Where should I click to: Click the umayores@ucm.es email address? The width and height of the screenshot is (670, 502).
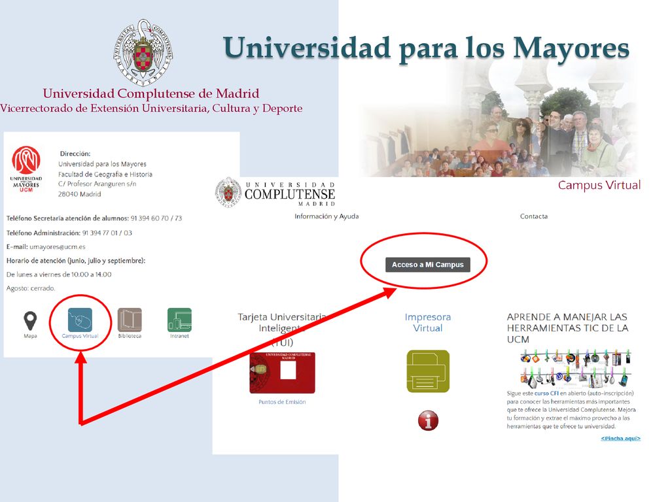[58, 246]
